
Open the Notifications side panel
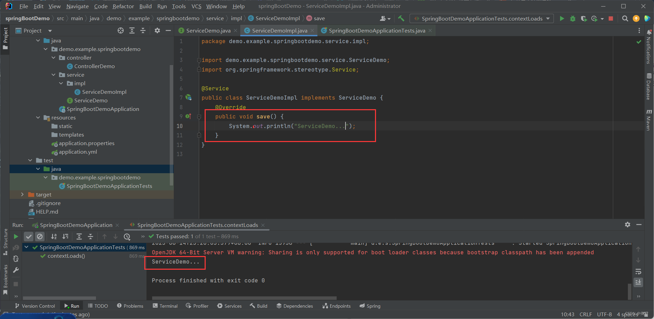[649, 47]
